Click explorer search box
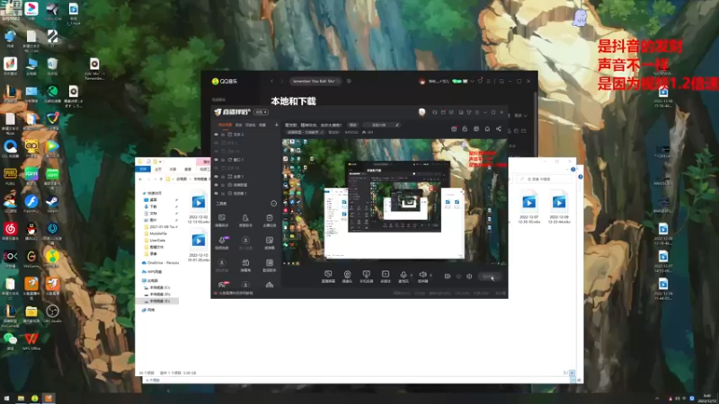This screenshot has height=404, width=719. point(545,179)
